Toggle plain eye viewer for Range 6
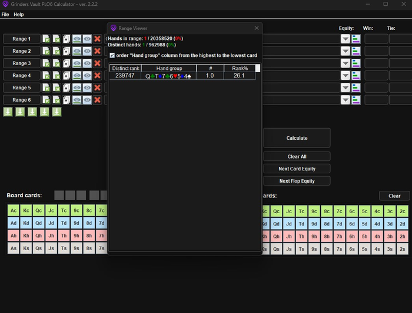 click(x=87, y=100)
